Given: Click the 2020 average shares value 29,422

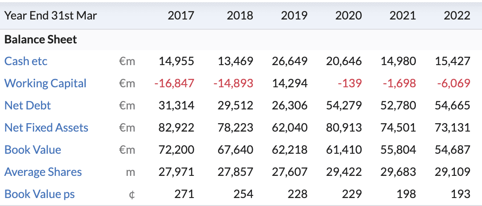Looking at the screenshot, I should pyautogui.click(x=344, y=172).
